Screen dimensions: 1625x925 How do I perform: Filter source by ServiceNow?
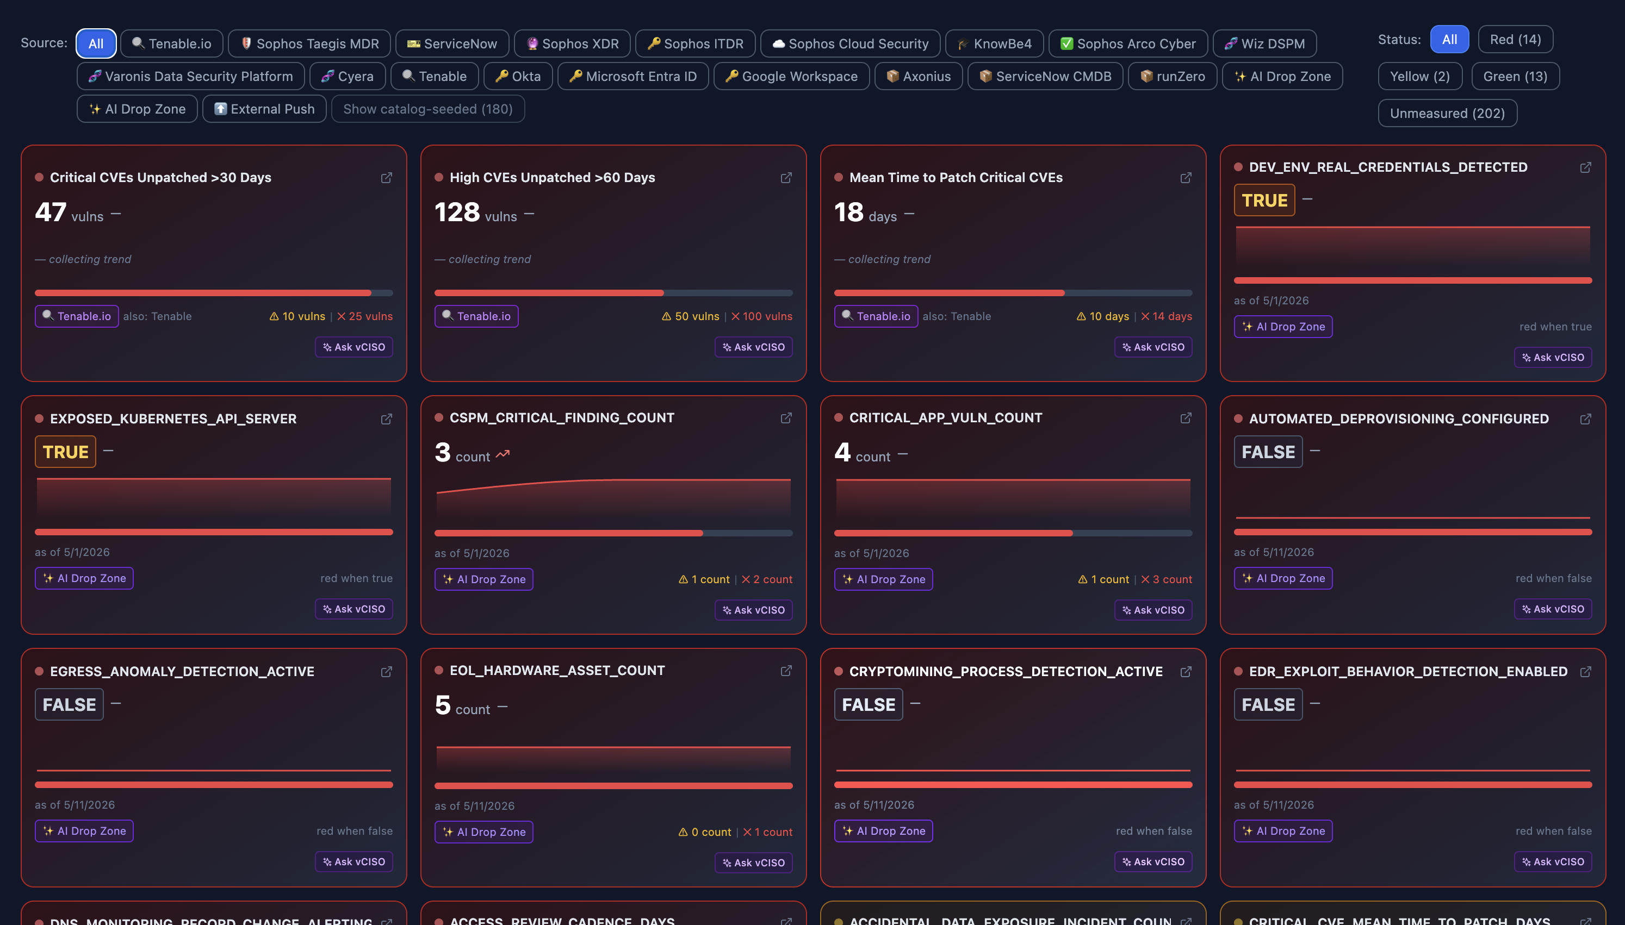pyautogui.click(x=452, y=43)
